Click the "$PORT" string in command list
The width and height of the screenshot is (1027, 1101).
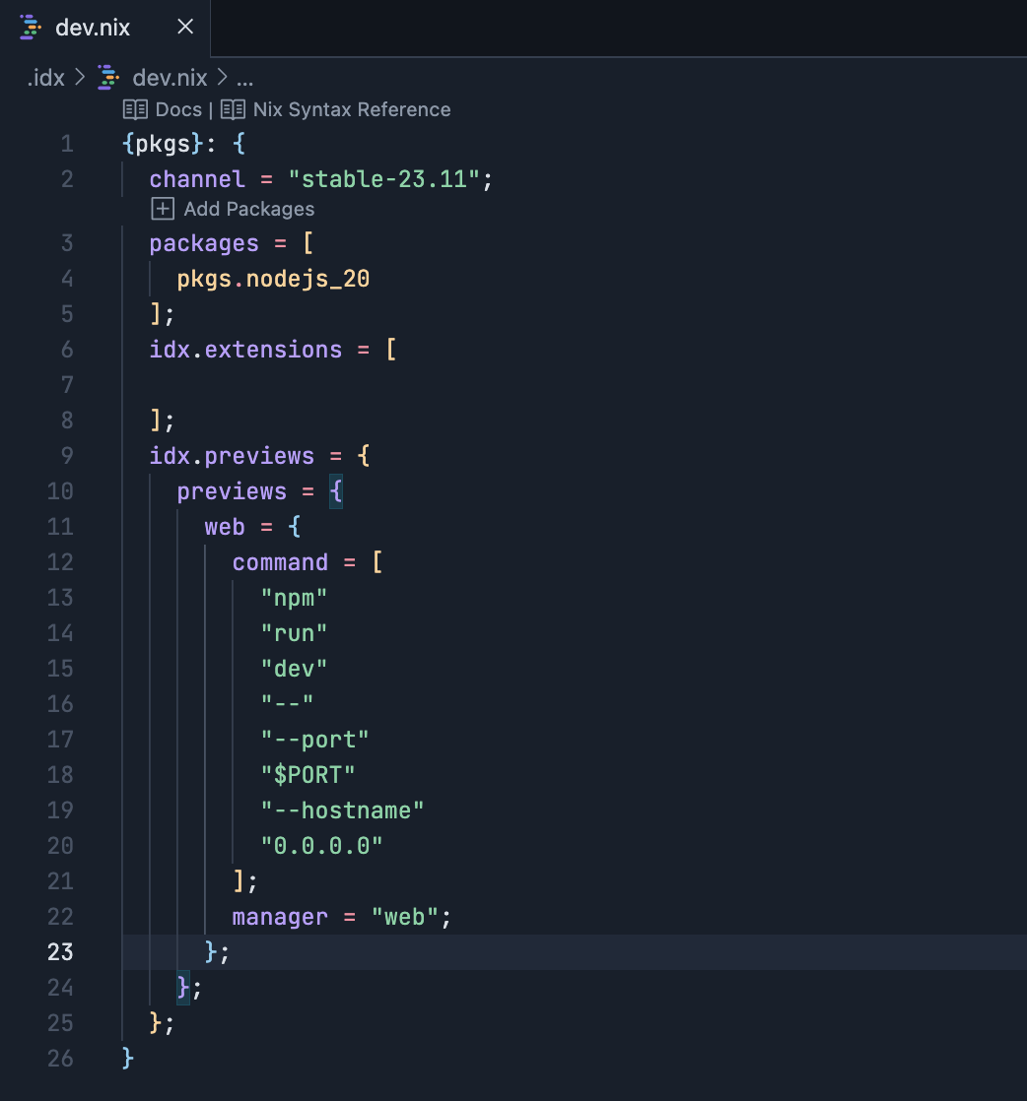(308, 775)
